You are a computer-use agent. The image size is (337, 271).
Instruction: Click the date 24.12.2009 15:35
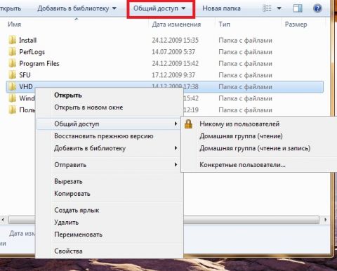(x=175, y=40)
